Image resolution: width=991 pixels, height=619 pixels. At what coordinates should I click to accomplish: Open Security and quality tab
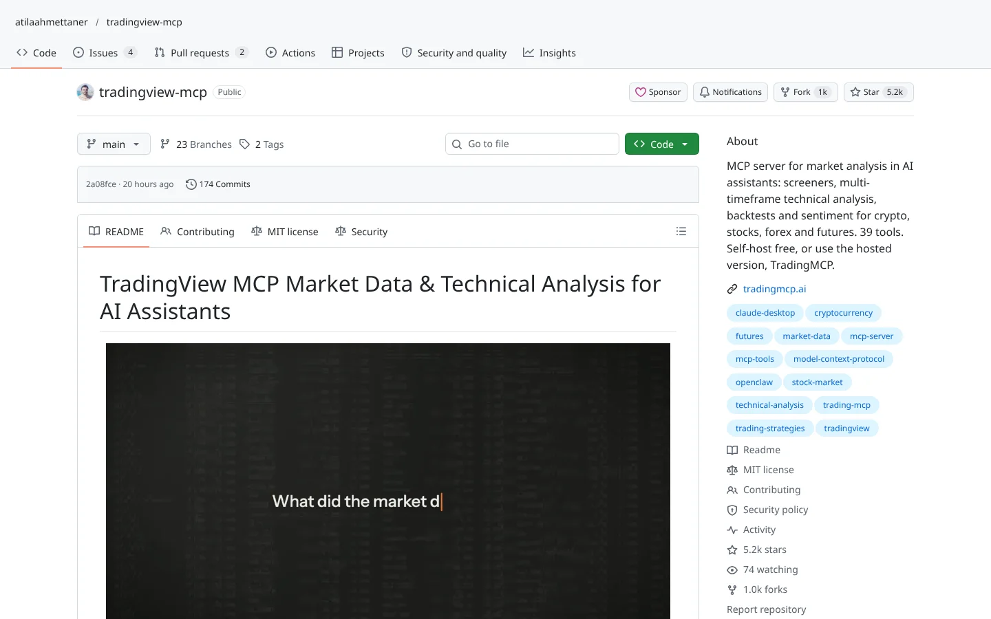pyautogui.click(x=454, y=53)
